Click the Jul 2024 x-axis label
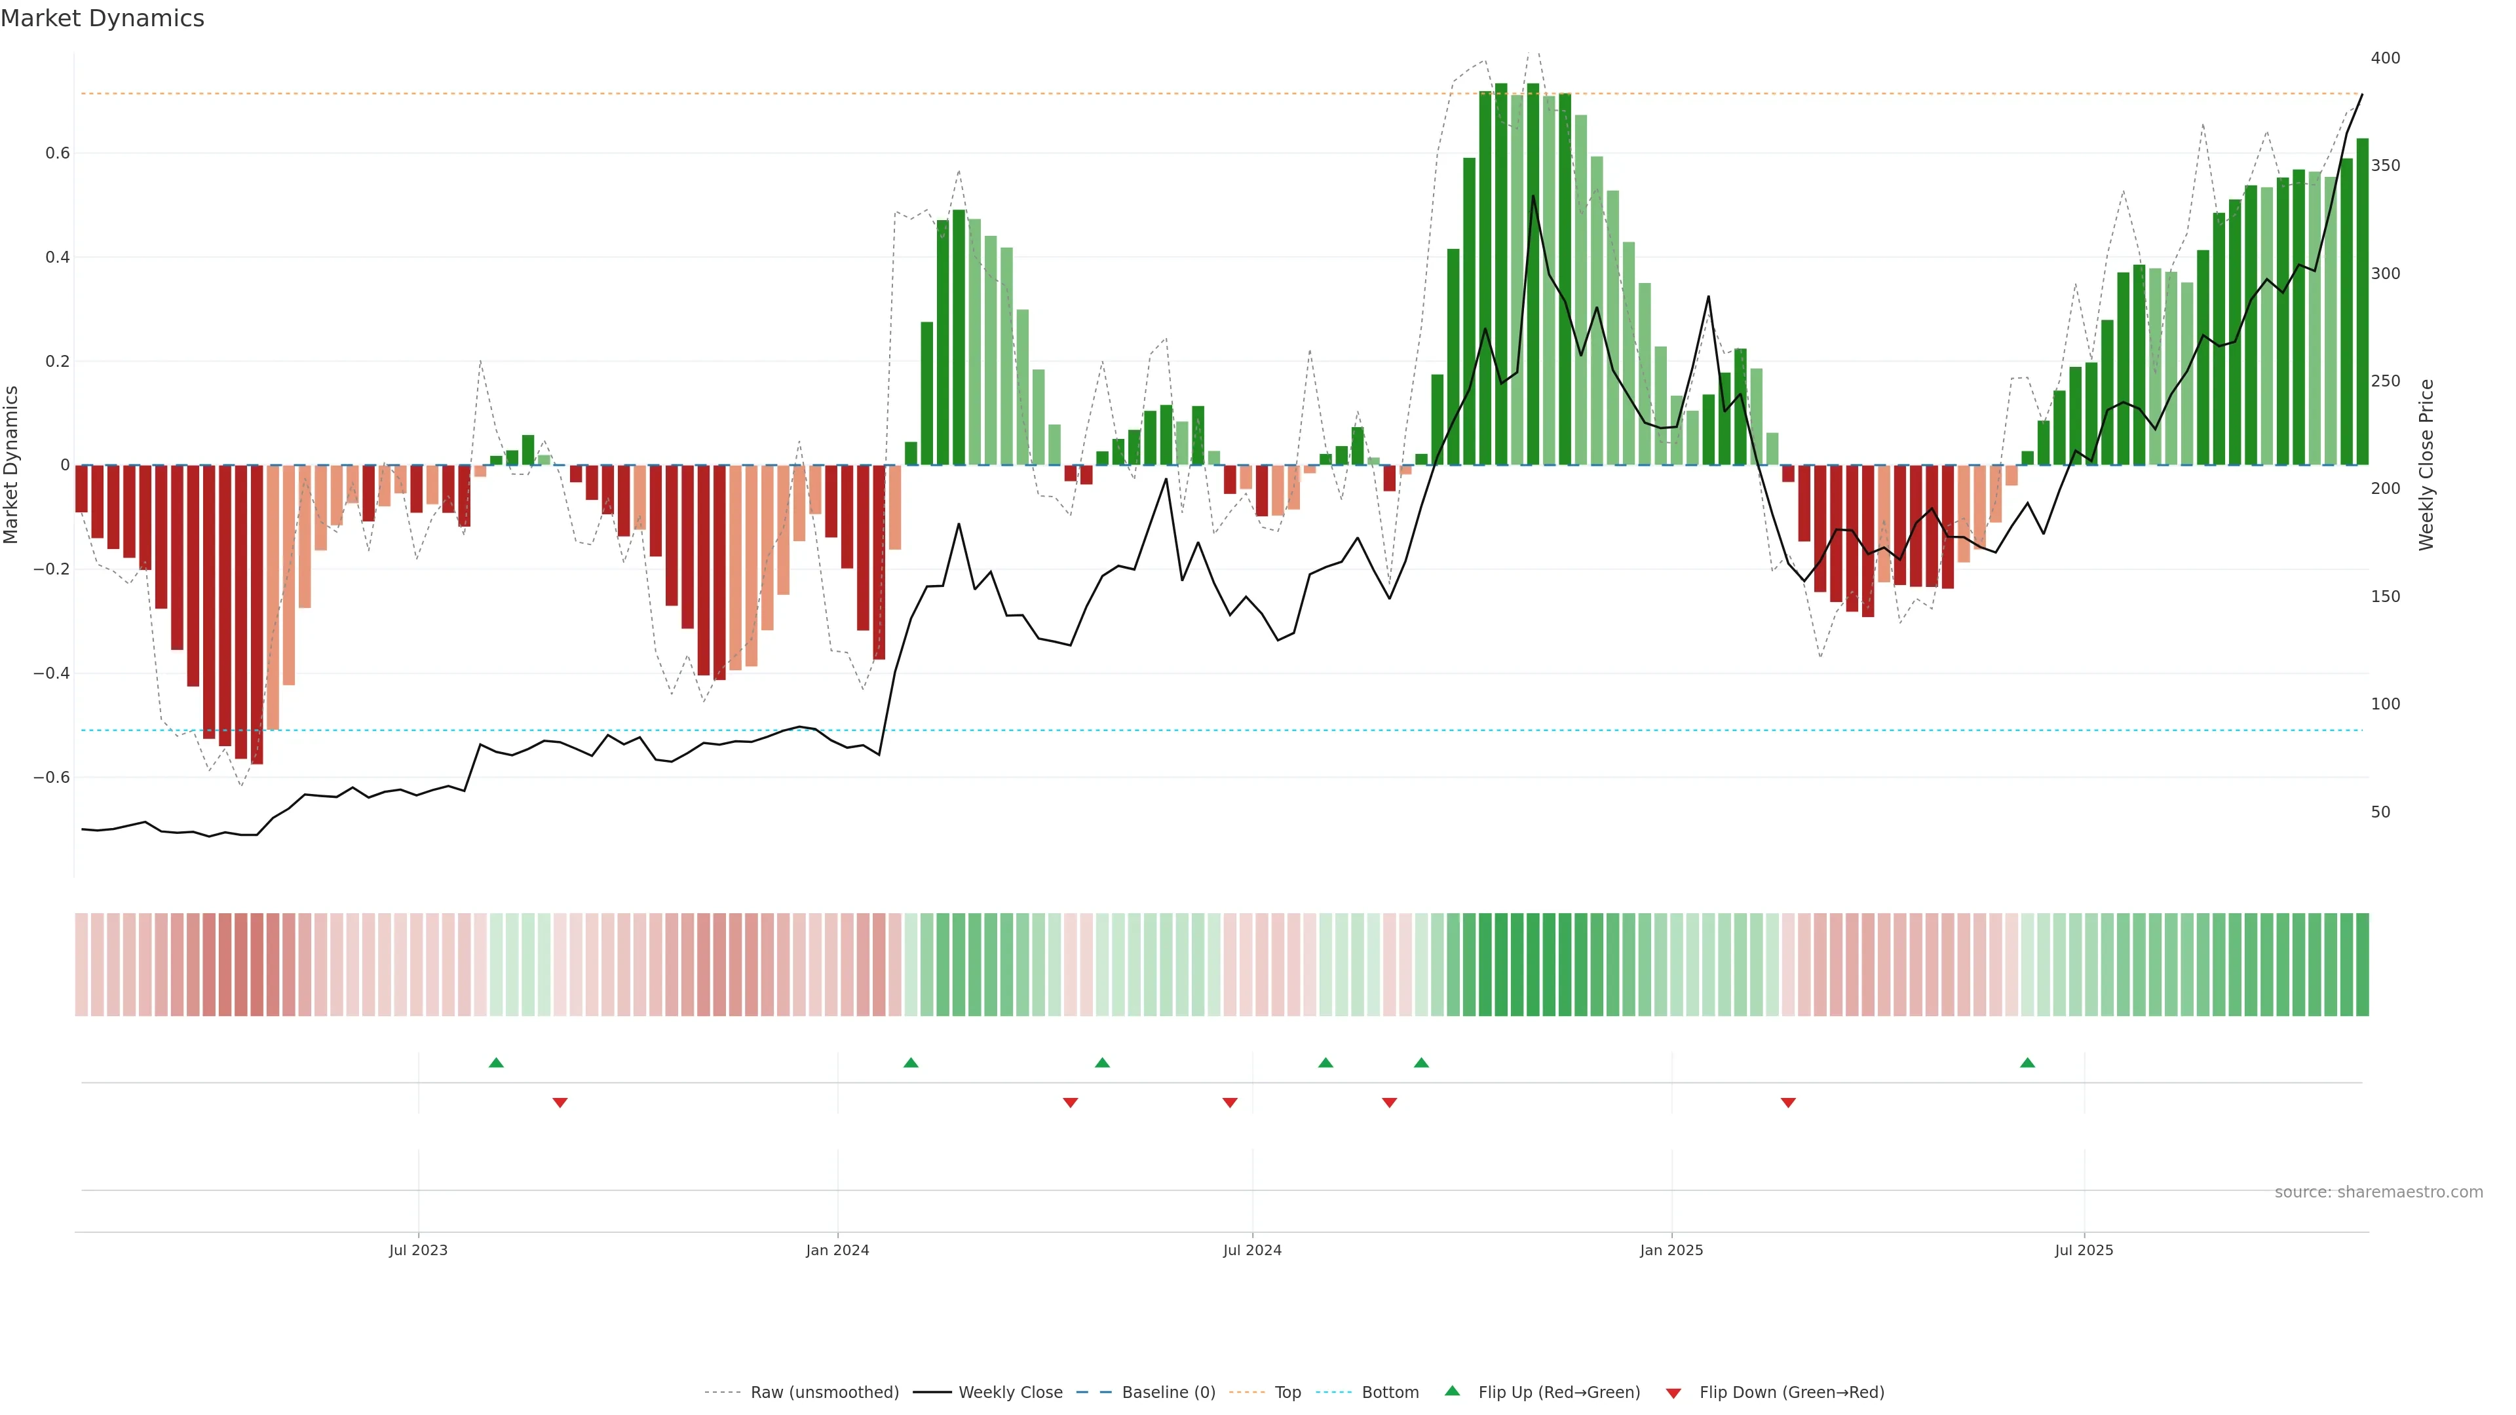This screenshot has width=2516, height=1415. click(1252, 1250)
